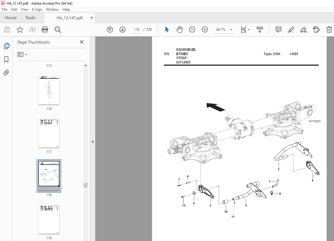Click the 66.7% zoom field
334x241 pixels.
point(221,30)
